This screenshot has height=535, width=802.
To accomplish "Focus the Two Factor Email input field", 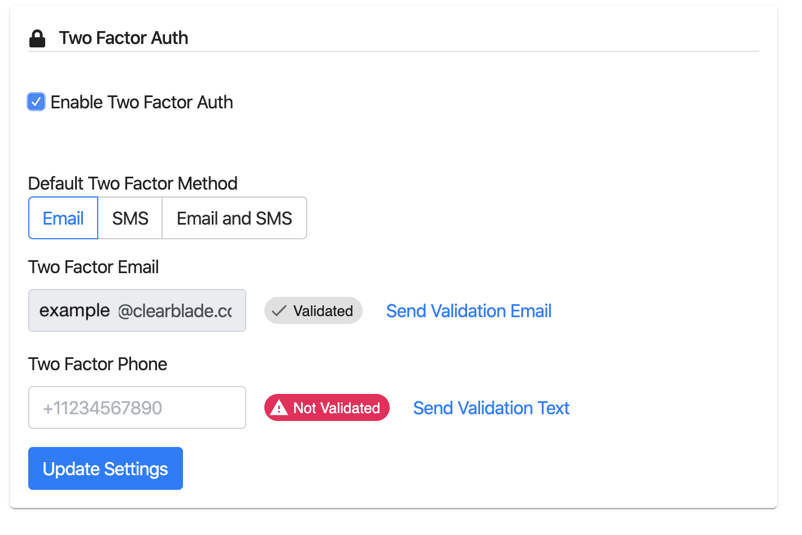I will tap(137, 310).
